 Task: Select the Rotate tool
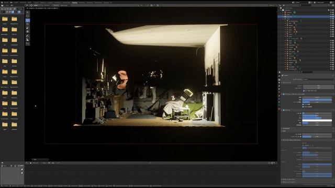click(28, 24)
